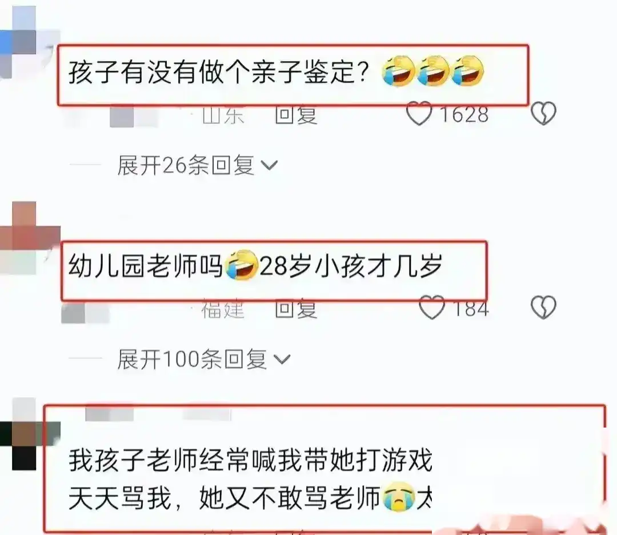Reply to the 幼儿园老师 comment via 回复
This screenshot has height=535, width=617.
(x=296, y=309)
